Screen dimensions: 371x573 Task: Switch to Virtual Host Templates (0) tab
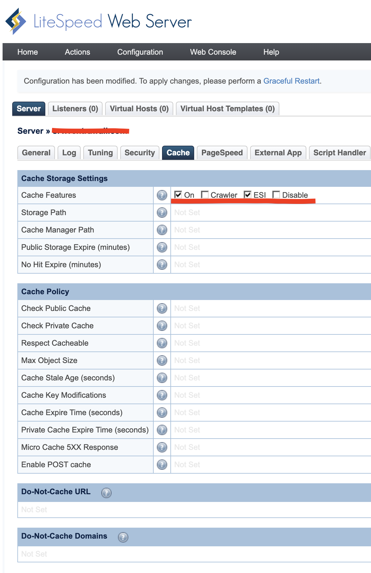(x=228, y=109)
